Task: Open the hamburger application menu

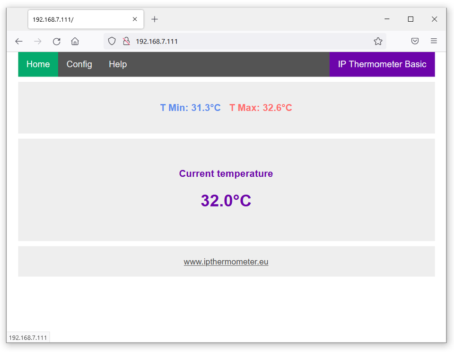Action: coord(434,41)
